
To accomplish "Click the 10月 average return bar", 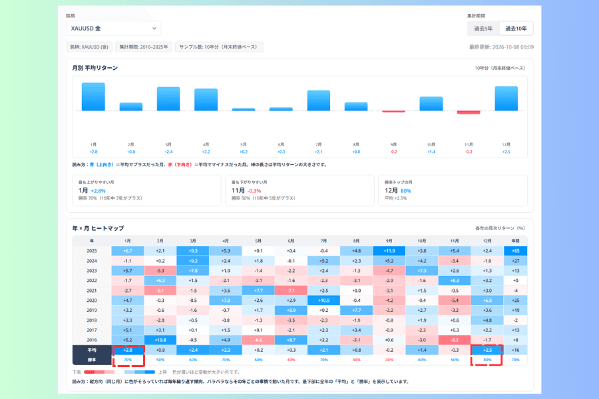I will pos(431,104).
